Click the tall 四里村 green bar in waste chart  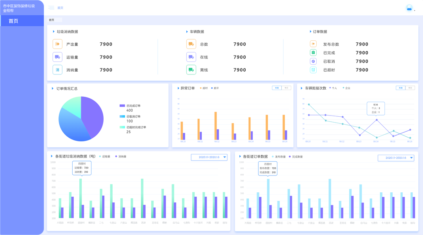point(80,199)
